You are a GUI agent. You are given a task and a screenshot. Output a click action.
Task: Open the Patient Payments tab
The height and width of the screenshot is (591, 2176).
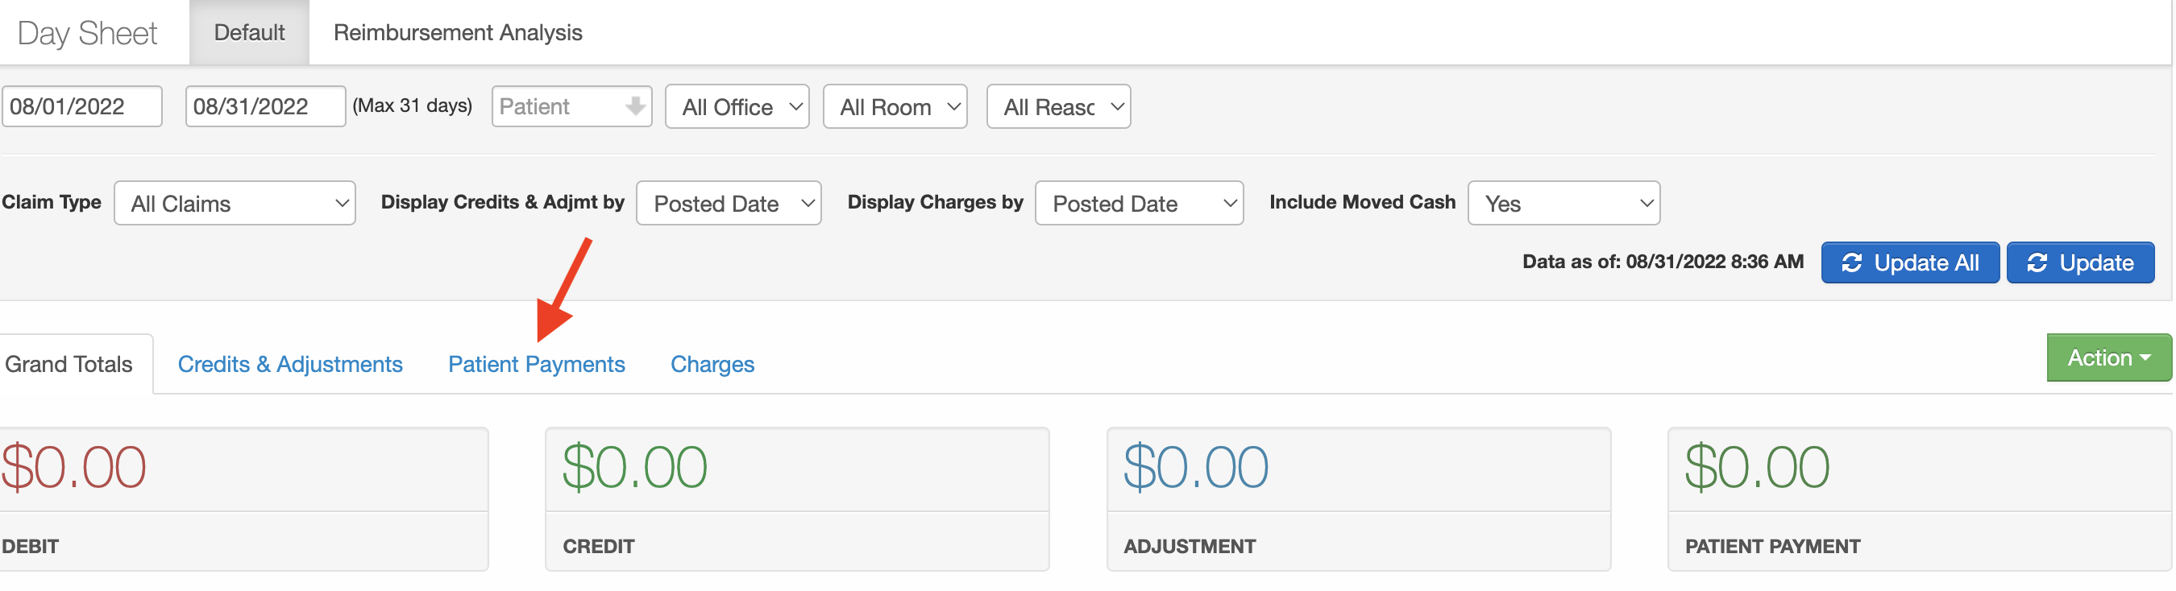click(537, 365)
